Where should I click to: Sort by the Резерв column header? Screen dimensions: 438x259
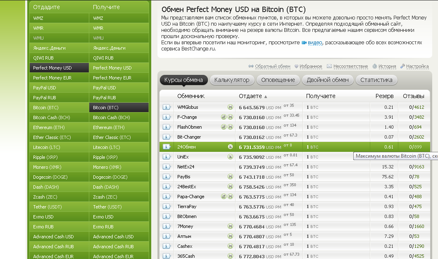[x=384, y=96]
